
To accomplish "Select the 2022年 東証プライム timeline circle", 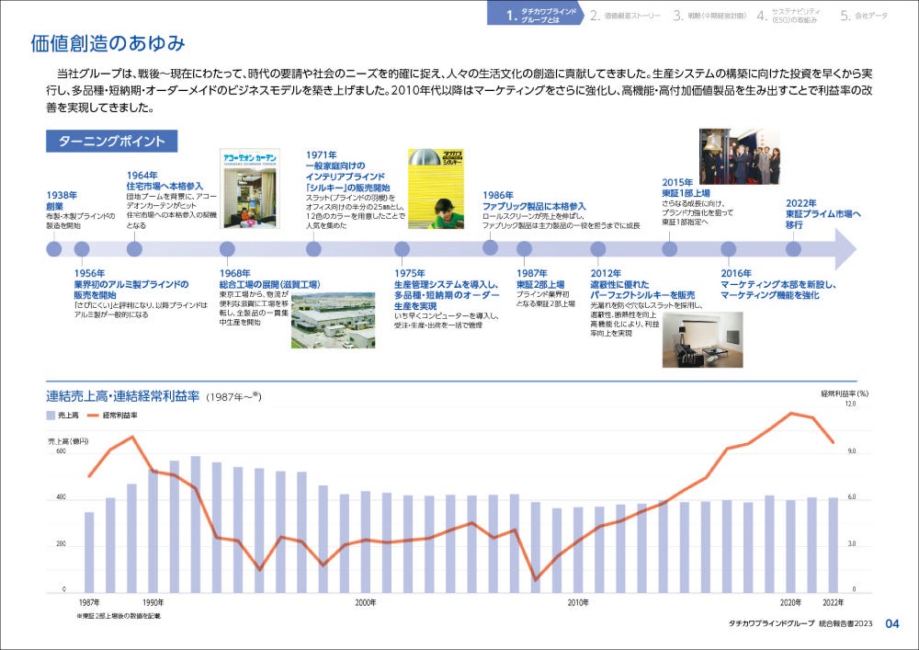I will 794,249.
